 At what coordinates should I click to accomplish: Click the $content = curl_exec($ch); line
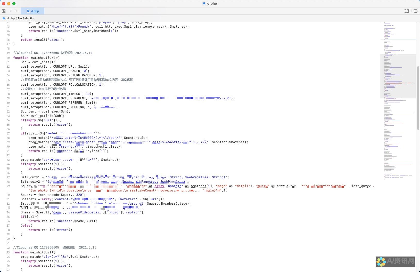coord(46,111)
